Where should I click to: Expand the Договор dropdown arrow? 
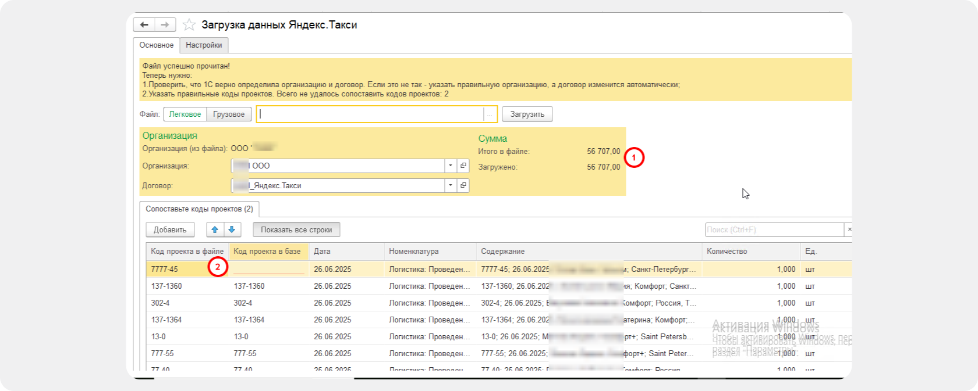[x=451, y=186]
